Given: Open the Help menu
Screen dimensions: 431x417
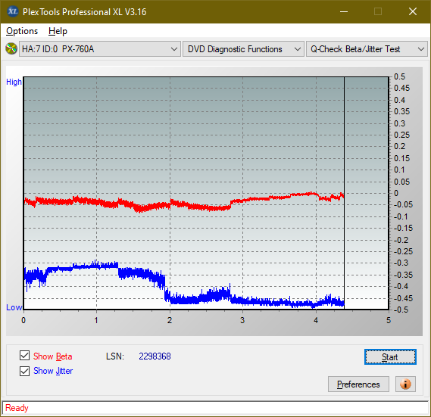Looking at the screenshot, I should point(58,31).
